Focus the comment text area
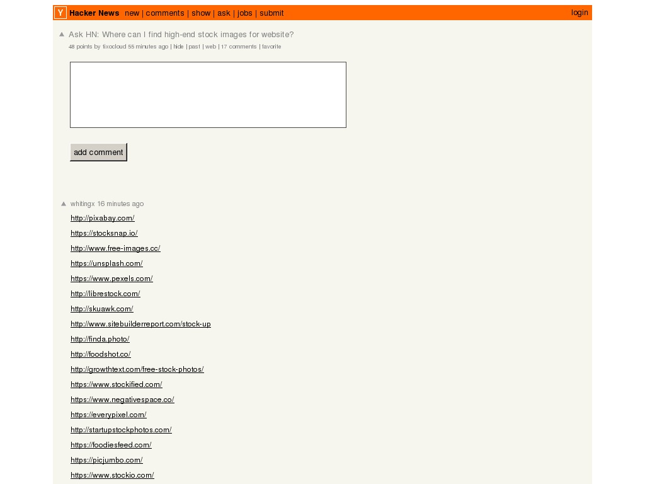The height and width of the screenshot is (484, 645). 208,95
